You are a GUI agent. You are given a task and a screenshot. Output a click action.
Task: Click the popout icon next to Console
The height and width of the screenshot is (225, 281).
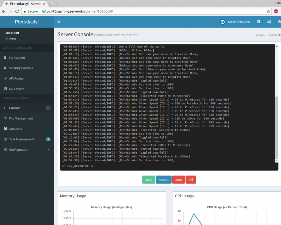point(47,108)
